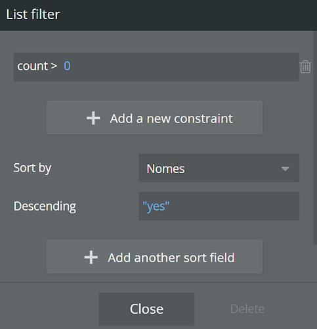Click the blue 0 value in constraint
Viewport: 317px width, 329px height.
click(x=67, y=66)
